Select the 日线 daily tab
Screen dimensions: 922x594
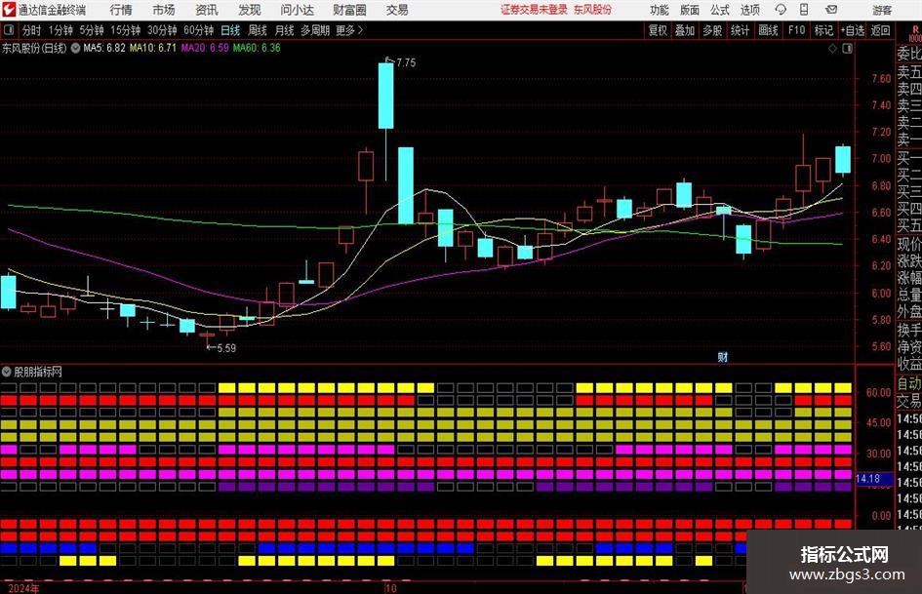[230, 30]
